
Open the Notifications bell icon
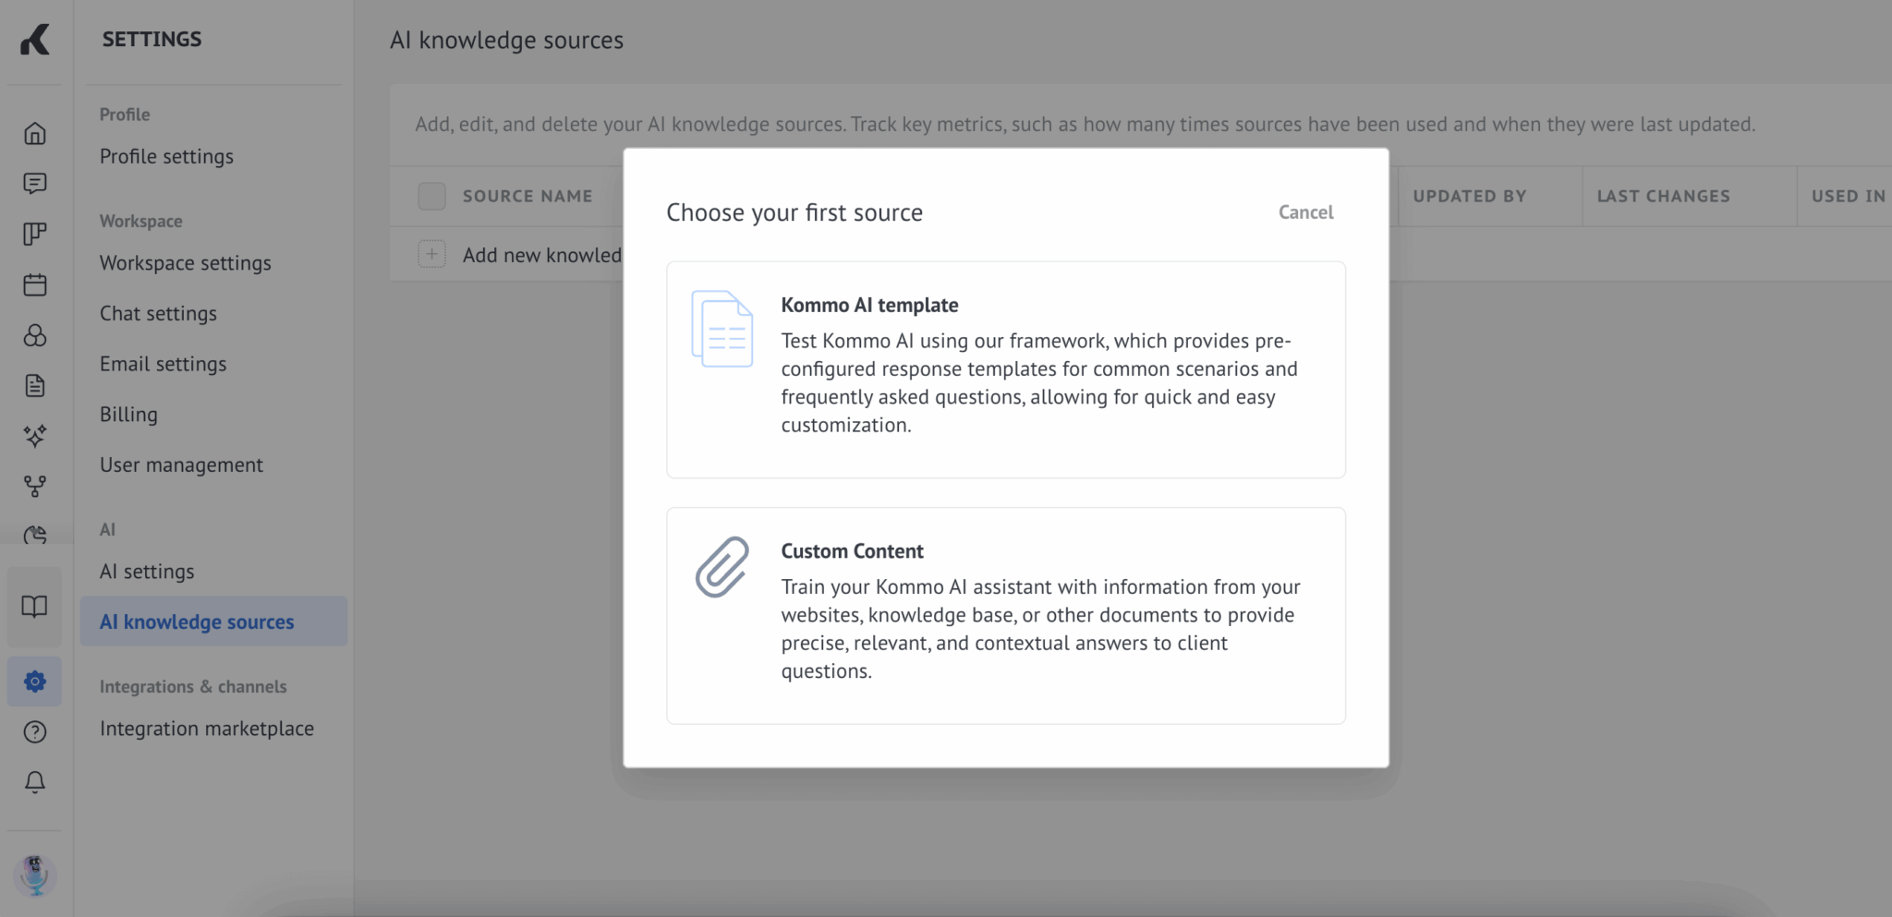click(x=35, y=782)
